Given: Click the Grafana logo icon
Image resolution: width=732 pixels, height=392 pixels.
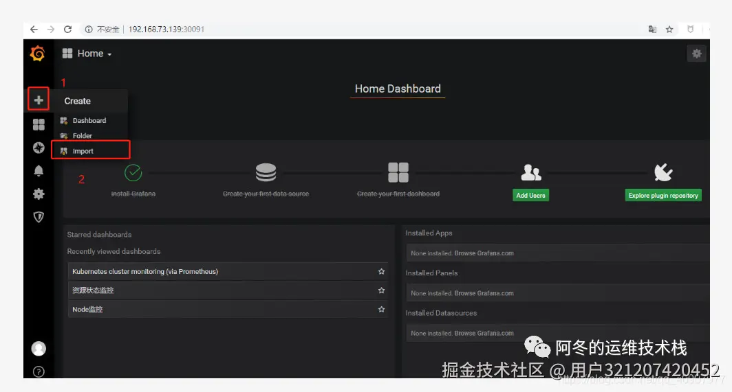Looking at the screenshot, I should [37, 54].
